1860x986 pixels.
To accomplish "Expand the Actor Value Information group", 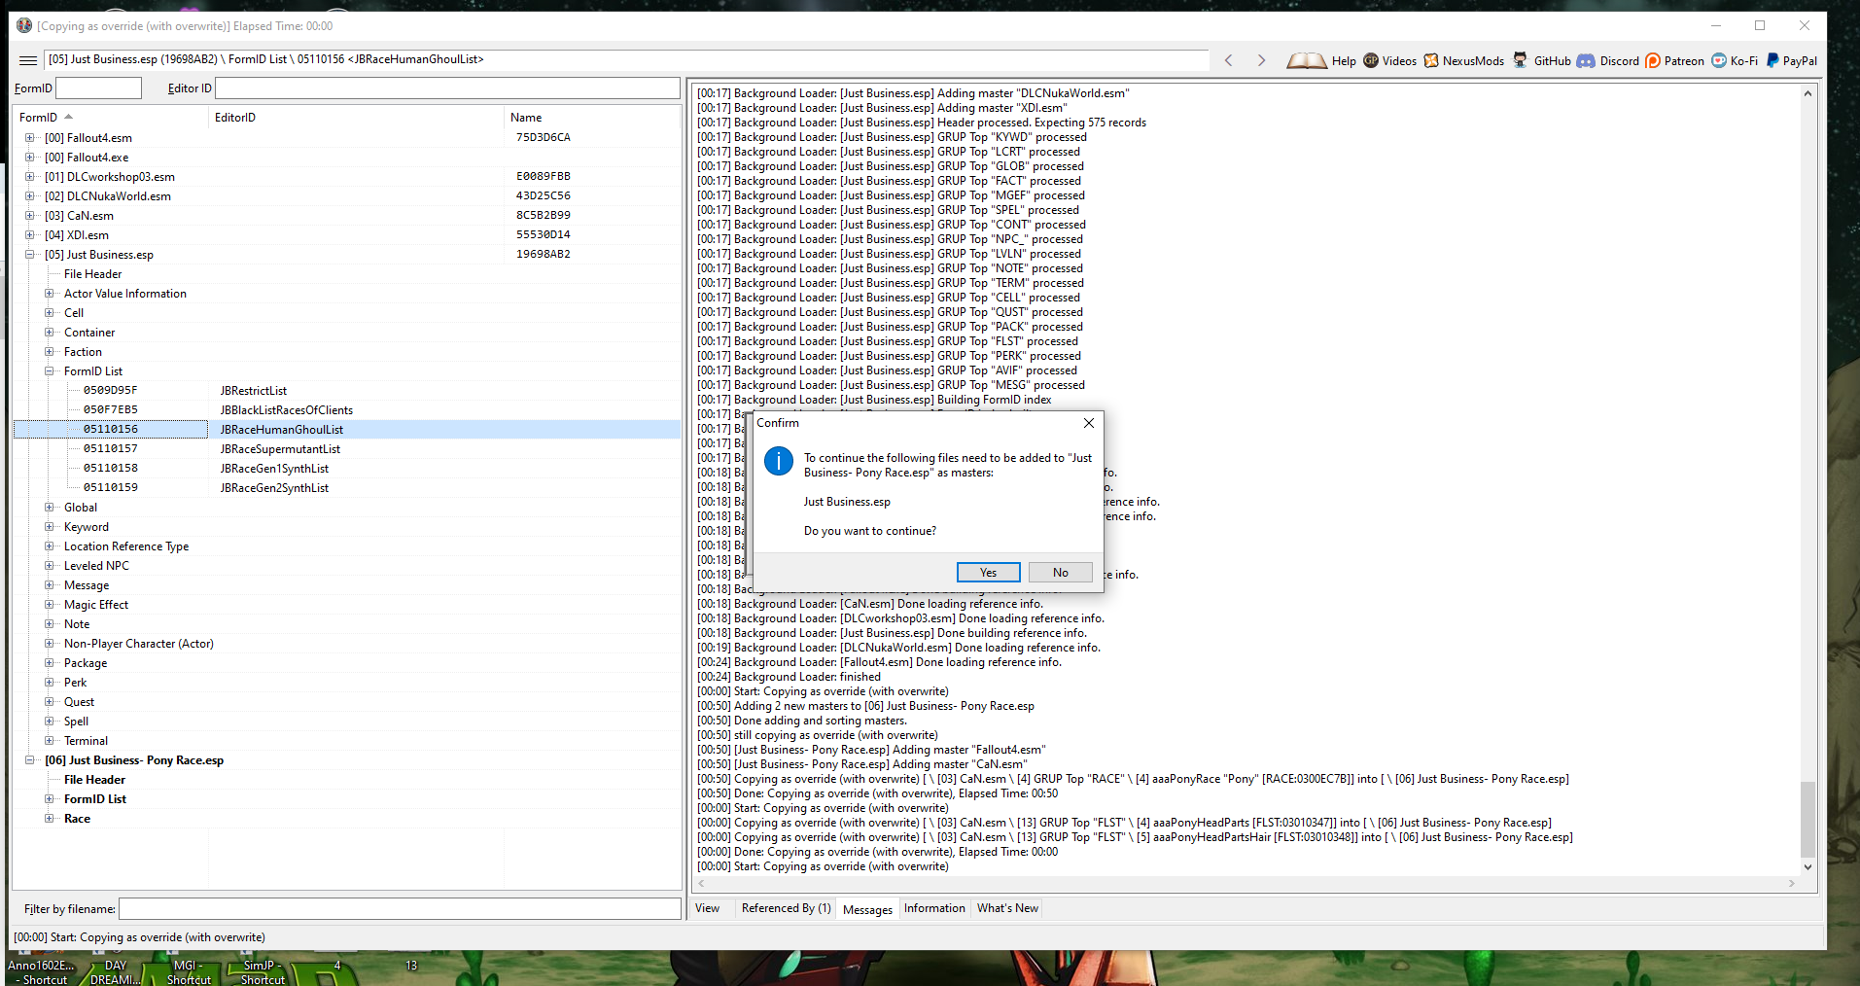I will click(49, 294).
